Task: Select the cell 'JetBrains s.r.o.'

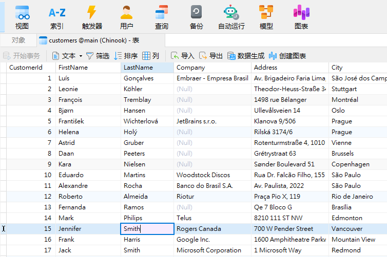Action: click(212, 121)
